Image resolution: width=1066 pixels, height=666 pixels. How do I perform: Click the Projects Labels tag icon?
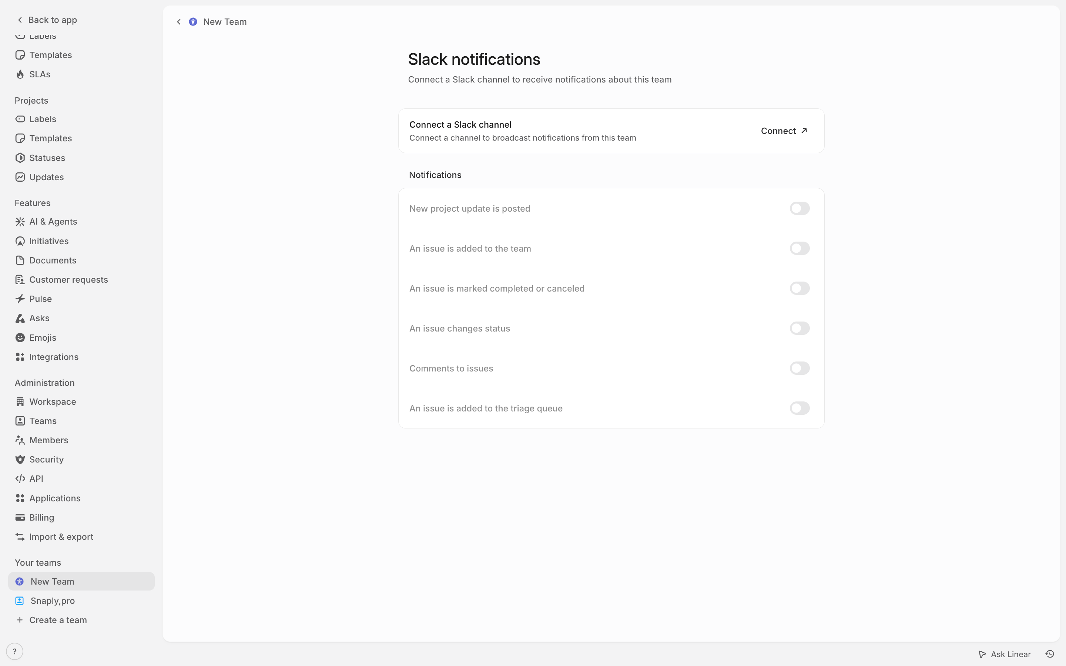(20, 119)
